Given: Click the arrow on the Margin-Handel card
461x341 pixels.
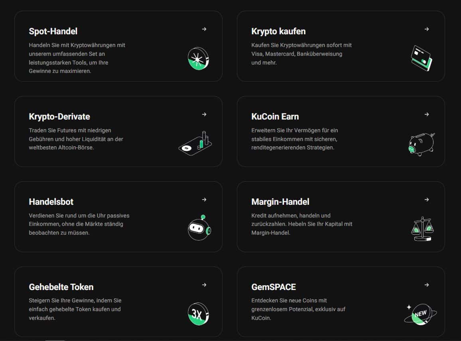Looking at the screenshot, I should pyautogui.click(x=427, y=200).
